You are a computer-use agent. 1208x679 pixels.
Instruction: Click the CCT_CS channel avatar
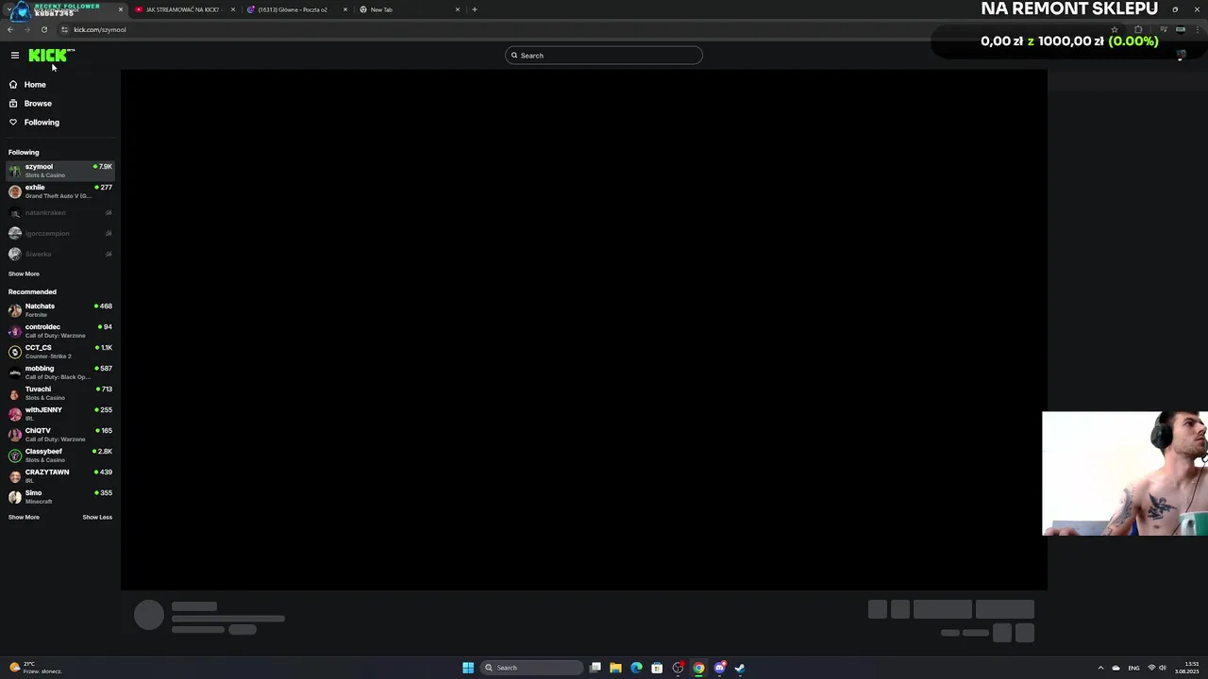point(15,352)
